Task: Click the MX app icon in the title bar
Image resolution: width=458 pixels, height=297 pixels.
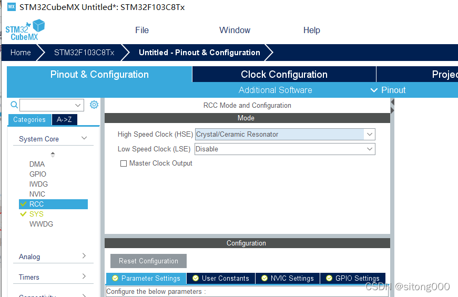Action: point(12,7)
